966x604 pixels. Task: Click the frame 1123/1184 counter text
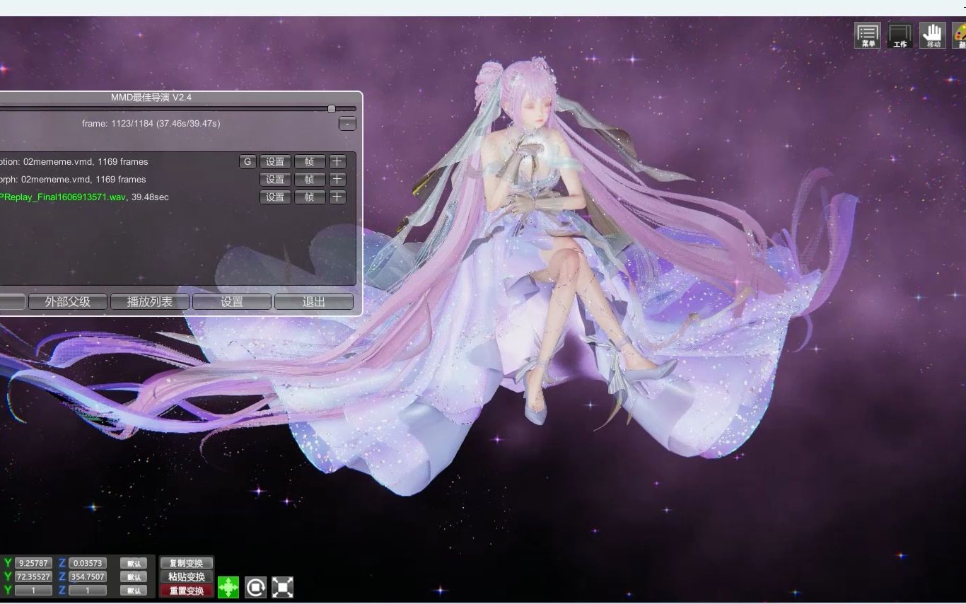pyautogui.click(x=151, y=124)
